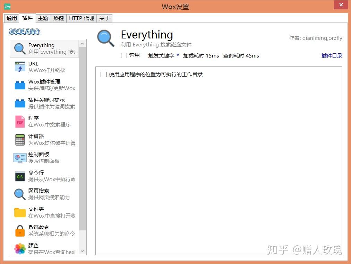Select the Everything plugin magnifier icon

(19, 48)
